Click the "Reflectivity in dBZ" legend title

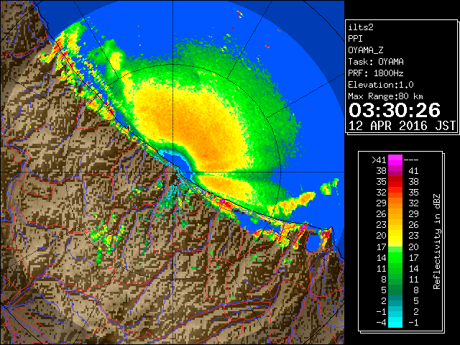click(x=436, y=241)
